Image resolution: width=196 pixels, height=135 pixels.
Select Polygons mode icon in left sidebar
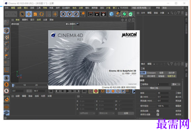(x=6, y=56)
